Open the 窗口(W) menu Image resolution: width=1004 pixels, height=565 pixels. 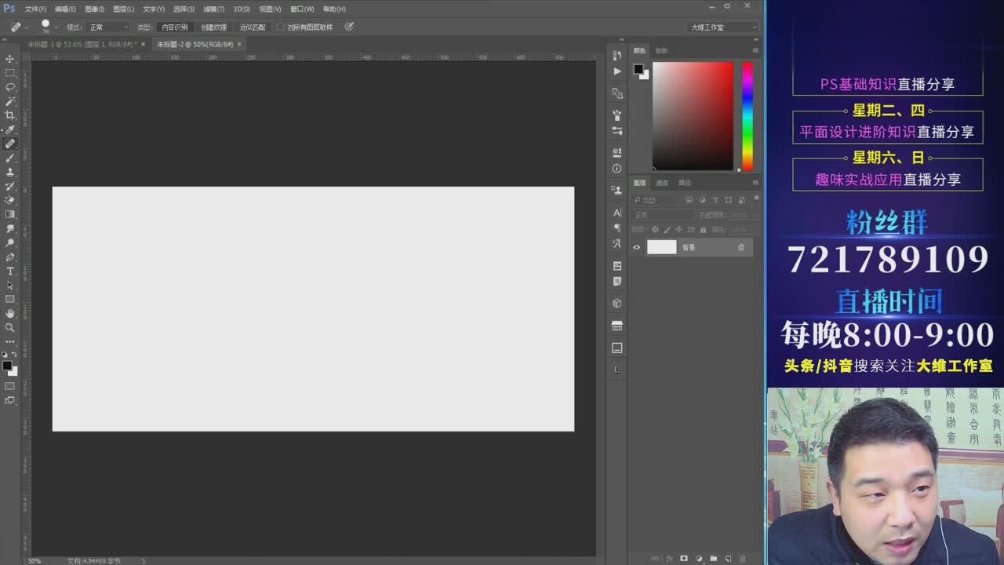(302, 9)
